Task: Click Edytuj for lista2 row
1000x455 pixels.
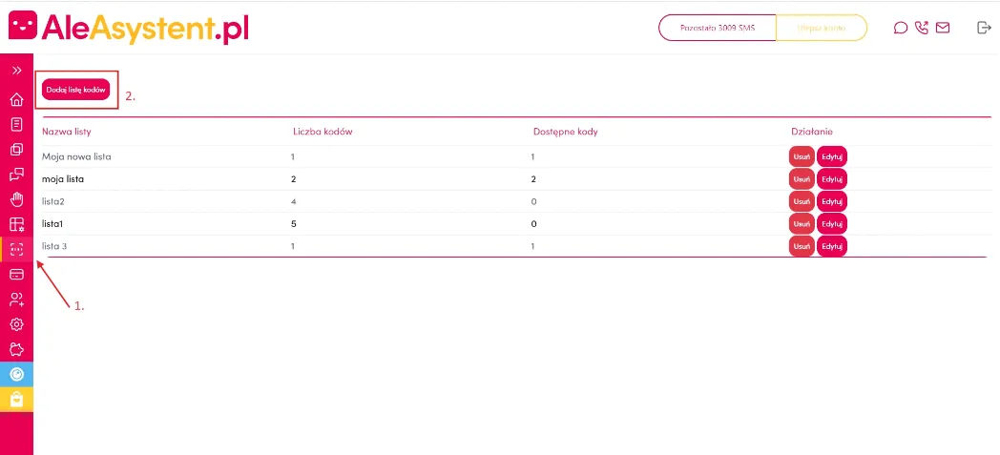Action: pyautogui.click(x=832, y=201)
